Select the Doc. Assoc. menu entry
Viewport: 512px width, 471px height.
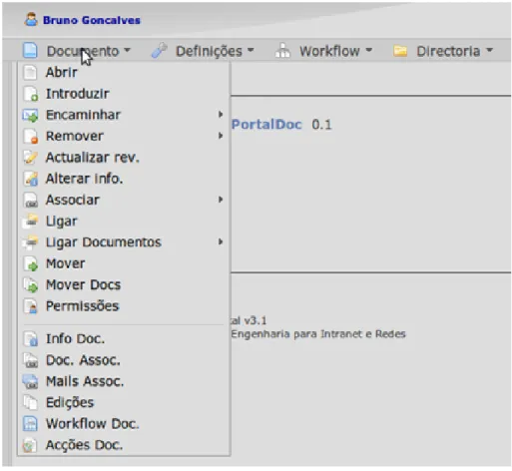[x=124, y=360]
